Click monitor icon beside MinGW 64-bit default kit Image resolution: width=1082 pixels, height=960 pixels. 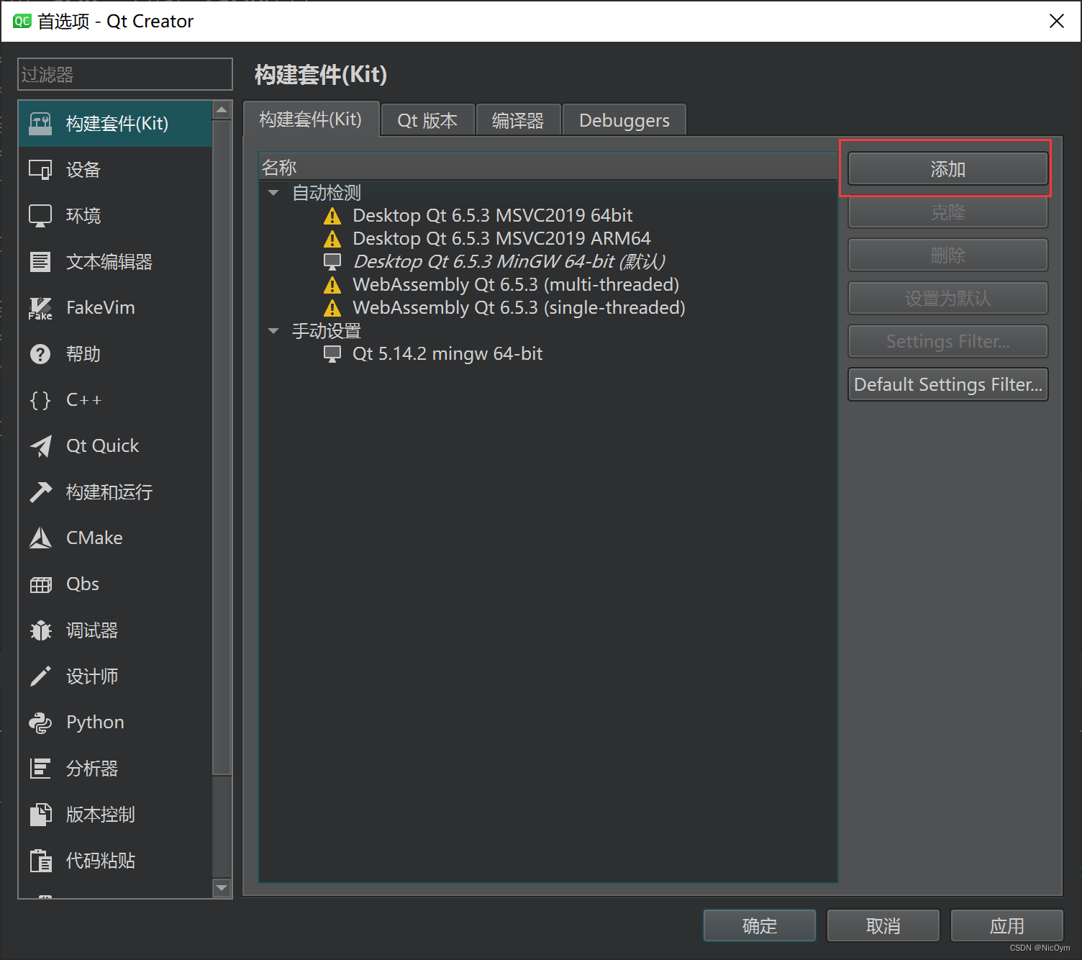coord(332,262)
